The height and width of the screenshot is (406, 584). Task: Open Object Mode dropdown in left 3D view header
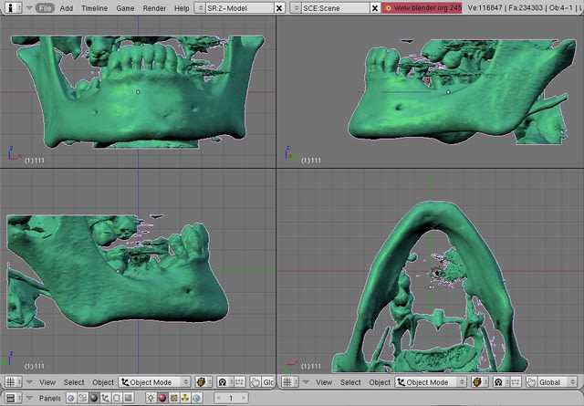[154, 382]
